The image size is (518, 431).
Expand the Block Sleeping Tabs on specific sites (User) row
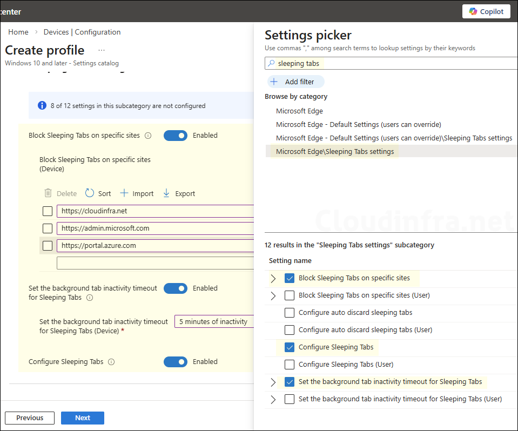(273, 295)
